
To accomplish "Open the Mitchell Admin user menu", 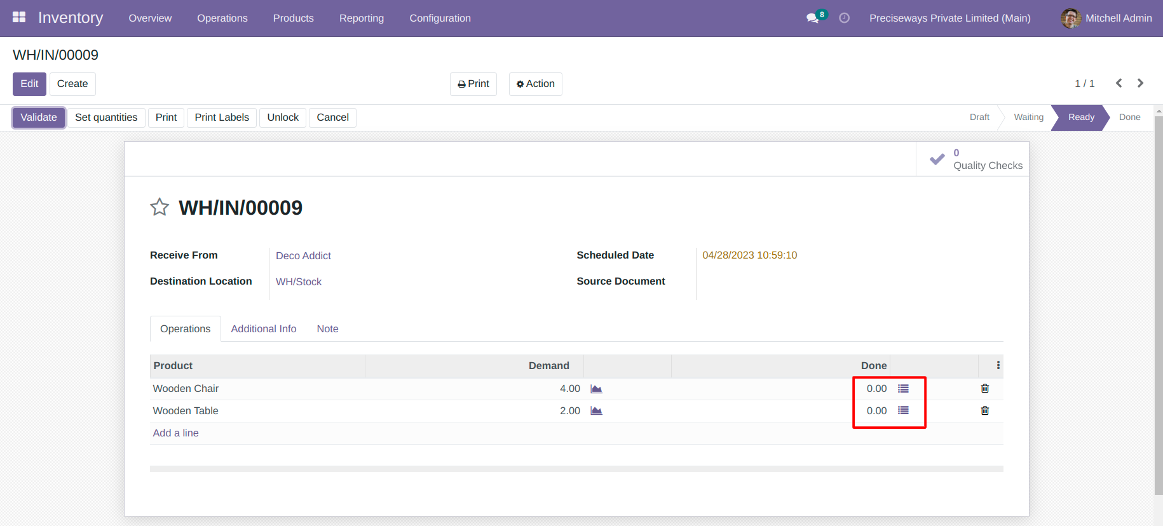I will point(1106,18).
